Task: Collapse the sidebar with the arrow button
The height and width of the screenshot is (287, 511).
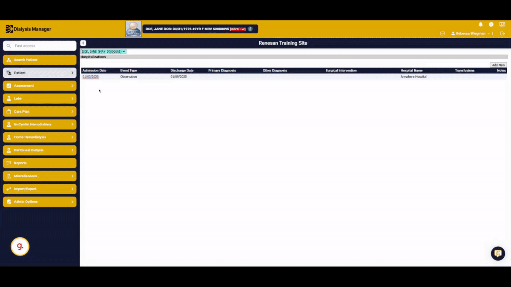Action: click(83, 43)
